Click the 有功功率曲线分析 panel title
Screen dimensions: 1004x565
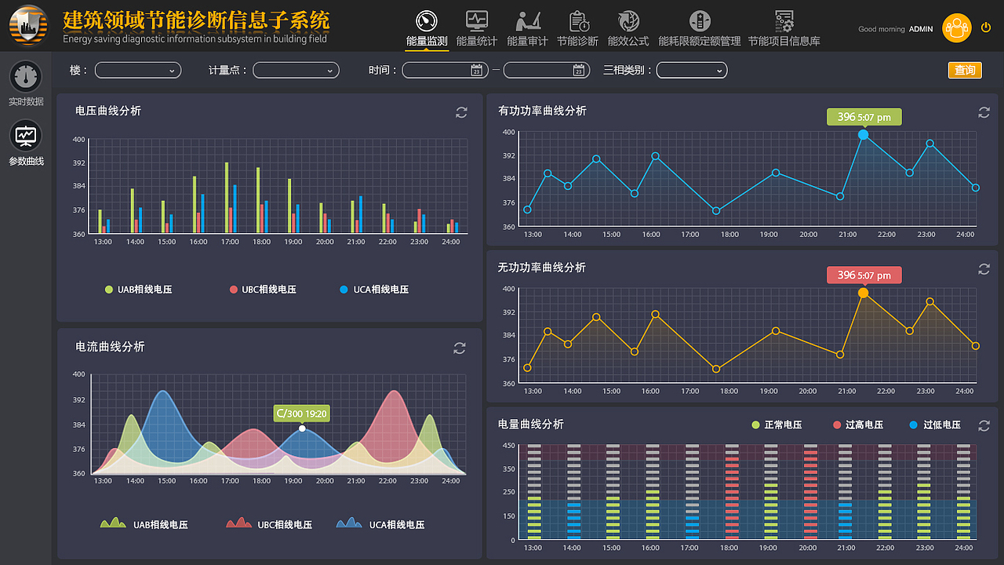(542, 111)
